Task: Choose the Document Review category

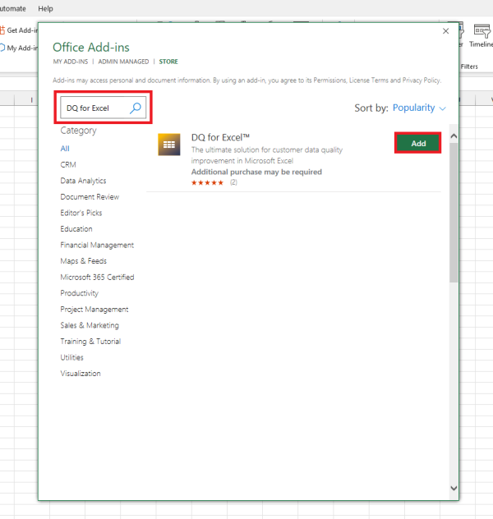Action: (x=90, y=196)
